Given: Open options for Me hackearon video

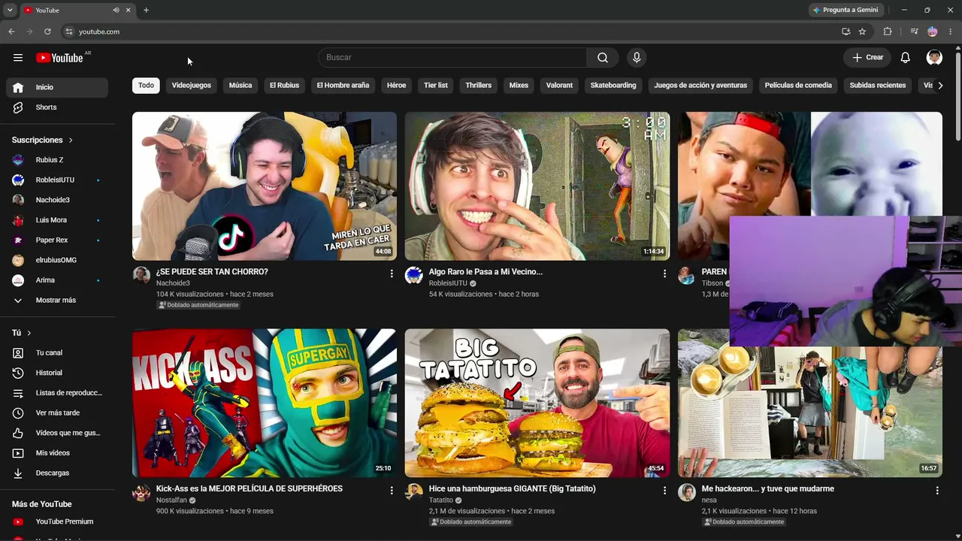Looking at the screenshot, I should [937, 491].
